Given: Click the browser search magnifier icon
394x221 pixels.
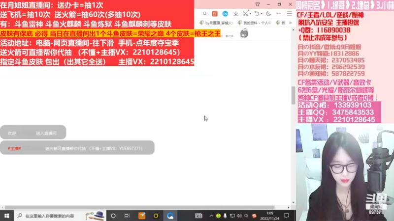Looking at the screenshot, I should [205, 14].
